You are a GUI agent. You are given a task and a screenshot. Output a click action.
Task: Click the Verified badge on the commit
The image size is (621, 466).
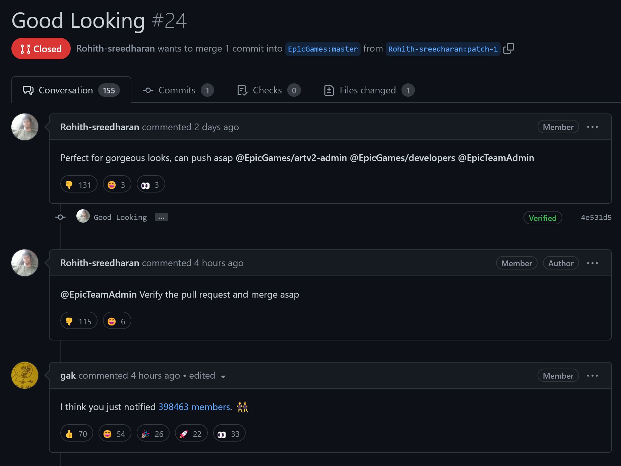[x=543, y=218]
